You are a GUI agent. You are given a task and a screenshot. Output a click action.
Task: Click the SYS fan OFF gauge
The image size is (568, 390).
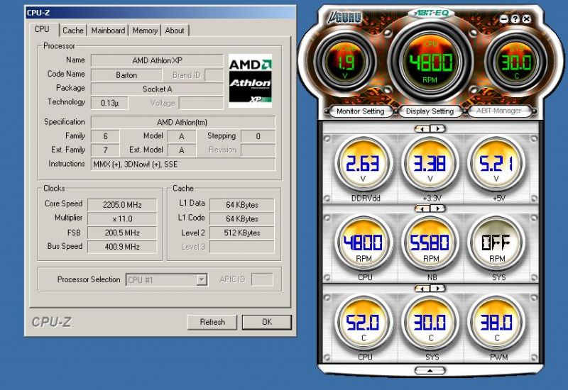point(496,243)
